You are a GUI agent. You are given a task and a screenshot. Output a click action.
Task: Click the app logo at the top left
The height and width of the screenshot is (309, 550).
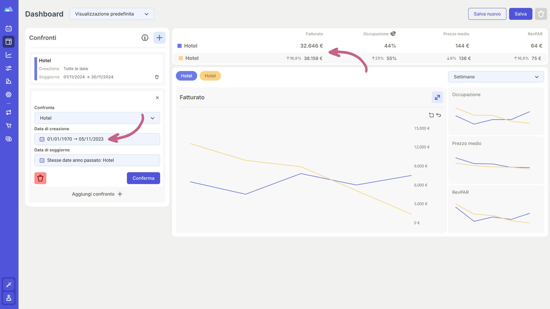coord(9,9)
